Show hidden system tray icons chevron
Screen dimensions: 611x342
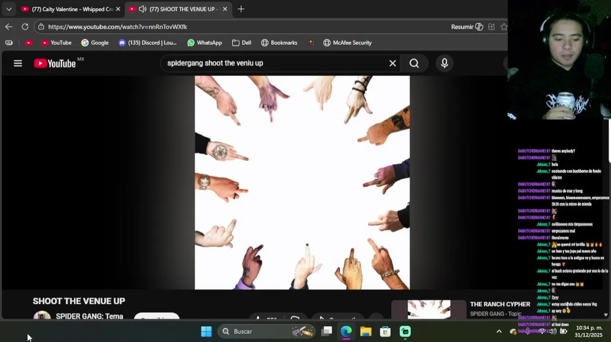tap(499, 332)
